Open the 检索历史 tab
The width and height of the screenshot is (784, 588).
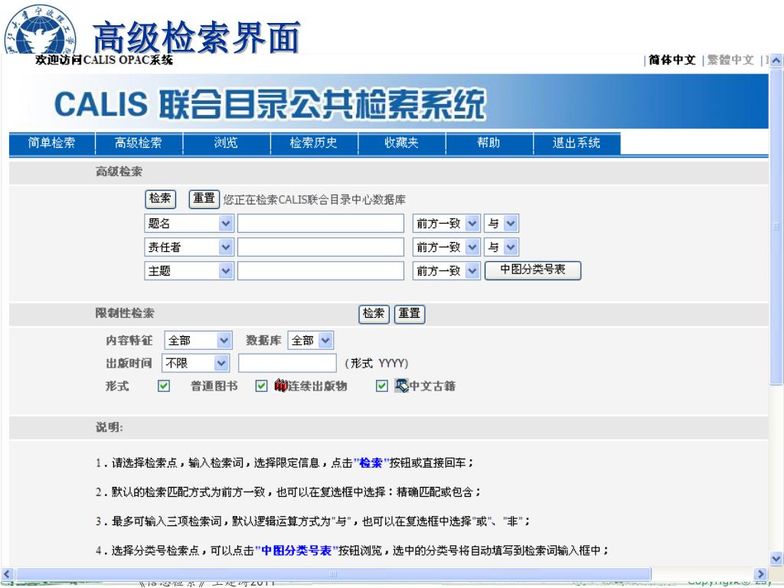(x=313, y=143)
